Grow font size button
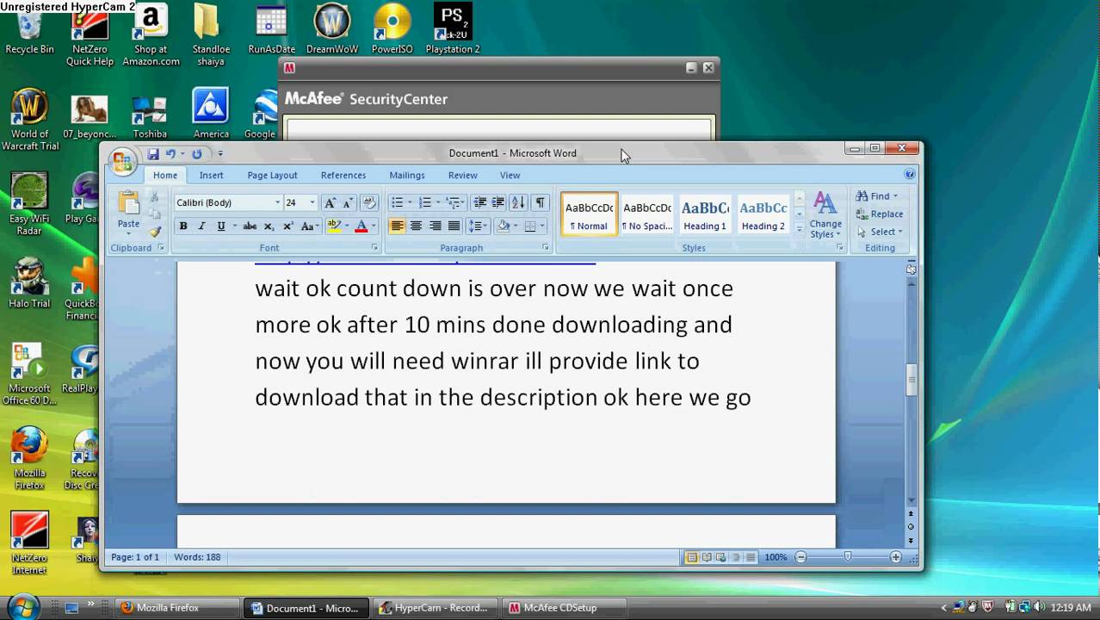This screenshot has height=620, width=1100. pyautogui.click(x=331, y=203)
